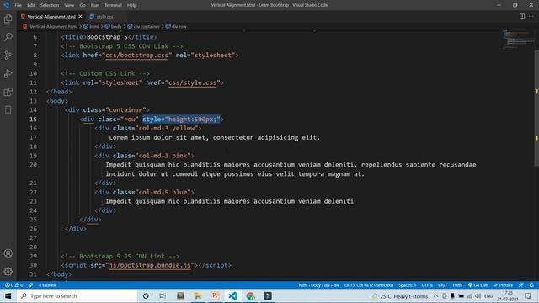539x303 pixels.
Task: Open the Extensions view
Action: [x=8, y=92]
